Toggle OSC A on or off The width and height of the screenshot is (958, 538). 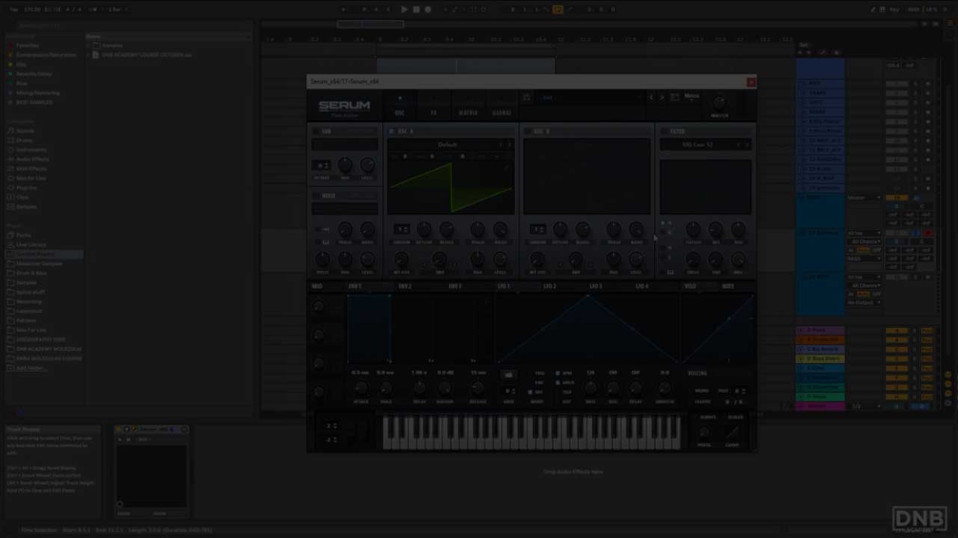pos(391,132)
